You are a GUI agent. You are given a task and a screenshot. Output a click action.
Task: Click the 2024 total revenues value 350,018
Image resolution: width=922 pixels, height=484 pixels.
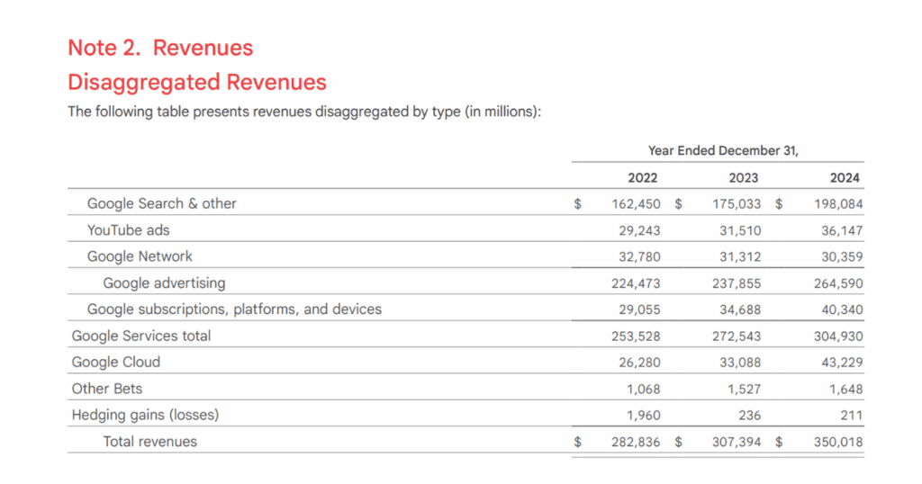click(839, 442)
